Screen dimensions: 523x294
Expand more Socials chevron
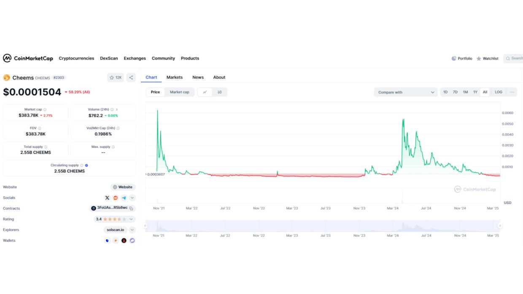132,198
